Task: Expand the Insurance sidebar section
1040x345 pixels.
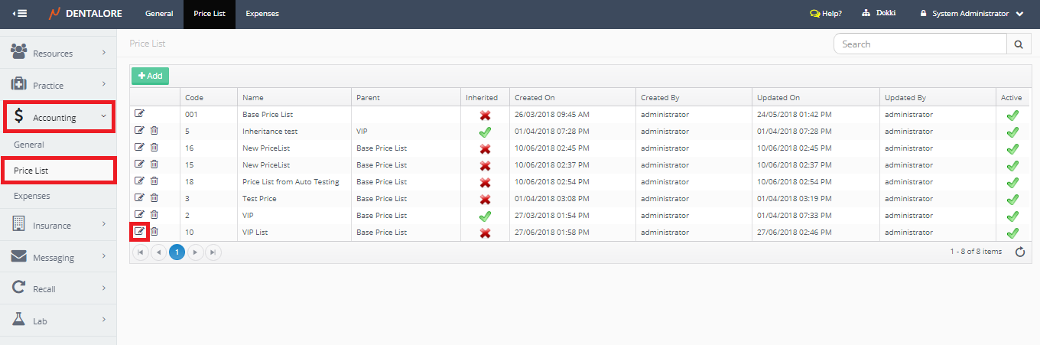Action: [58, 226]
